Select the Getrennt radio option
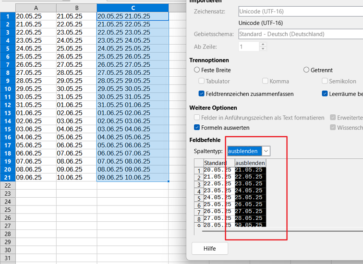Image resolution: width=363 pixels, height=264 pixels. [306, 70]
